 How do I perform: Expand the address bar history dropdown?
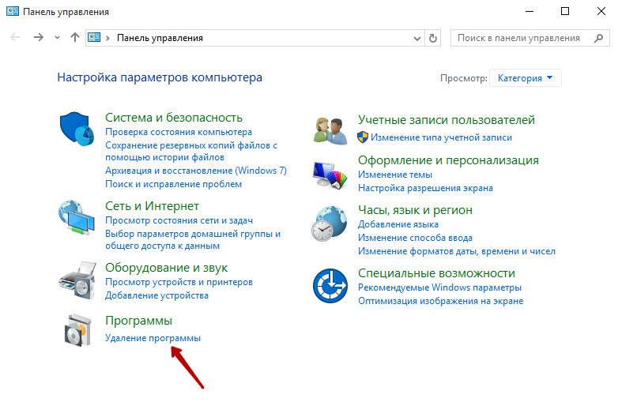[417, 38]
